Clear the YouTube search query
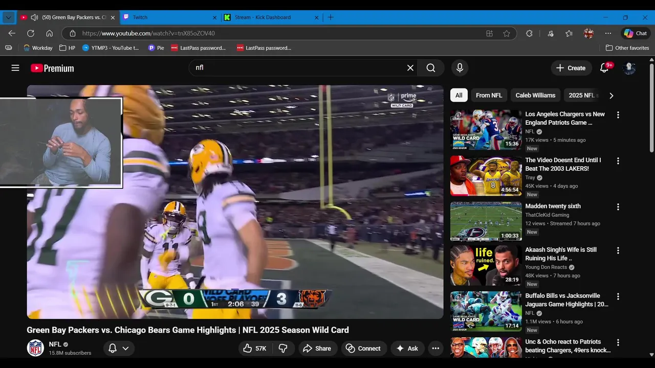The height and width of the screenshot is (368, 655). [x=410, y=68]
